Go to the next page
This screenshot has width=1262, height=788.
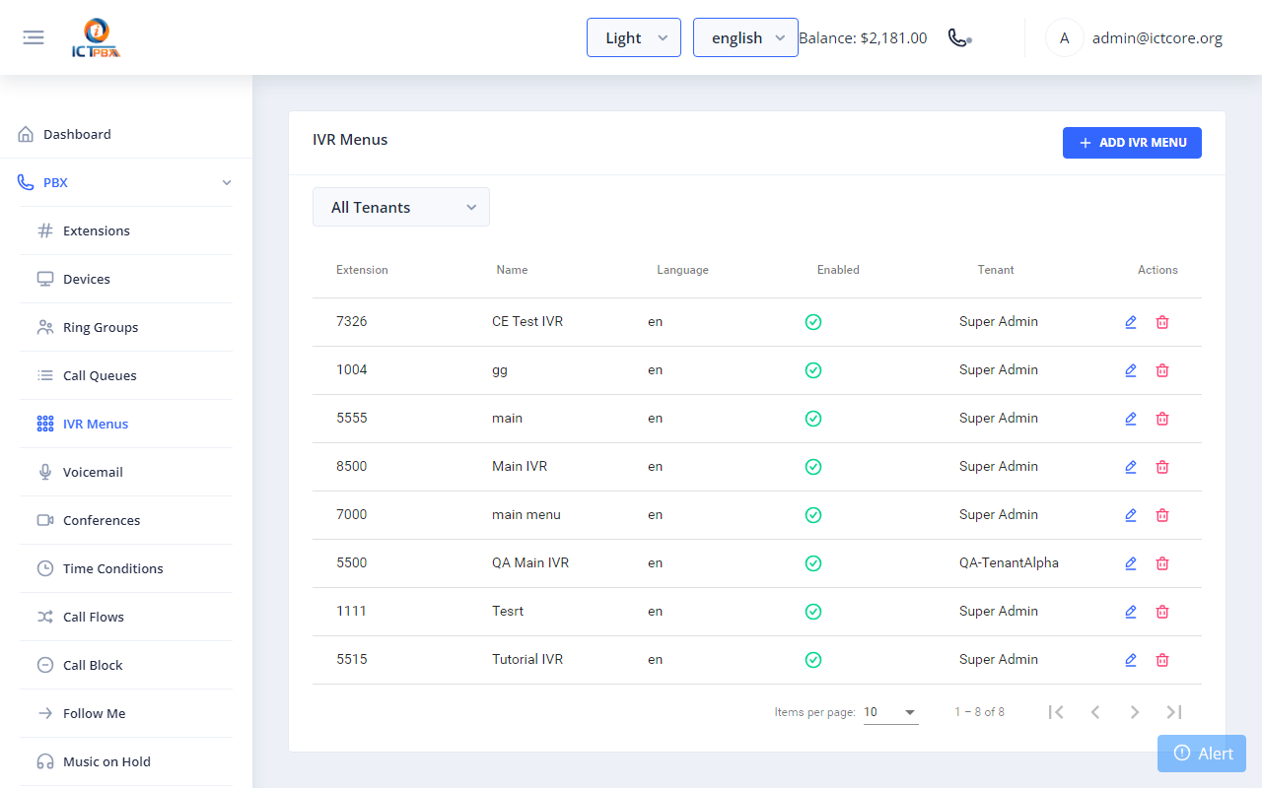tap(1135, 712)
